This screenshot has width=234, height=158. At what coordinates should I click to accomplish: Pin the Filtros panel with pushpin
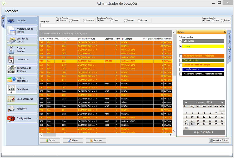[x=225, y=32]
